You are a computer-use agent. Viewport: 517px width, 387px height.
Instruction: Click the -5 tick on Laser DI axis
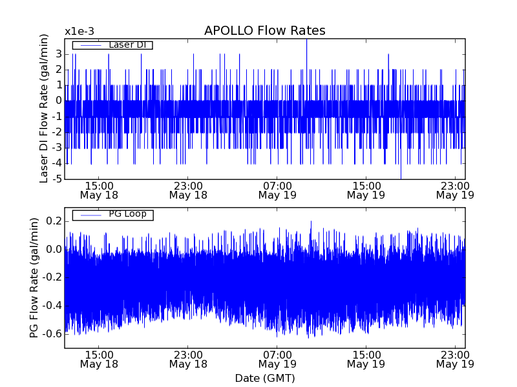click(x=57, y=179)
